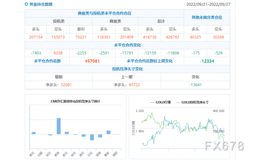256x160 pixels.
Task: Click the 投机性净头寸变化 section header
Action: [127, 69]
